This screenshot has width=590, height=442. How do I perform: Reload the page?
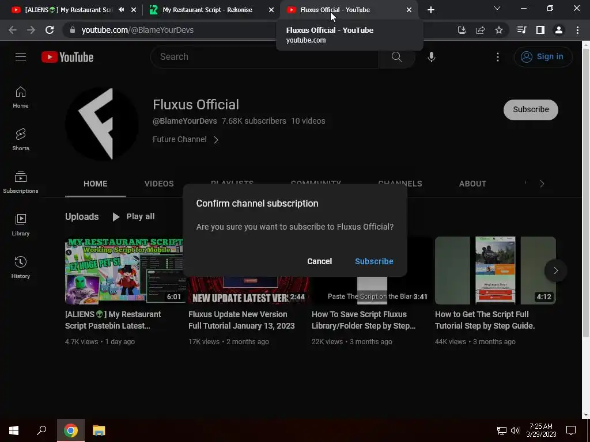[50, 30]
